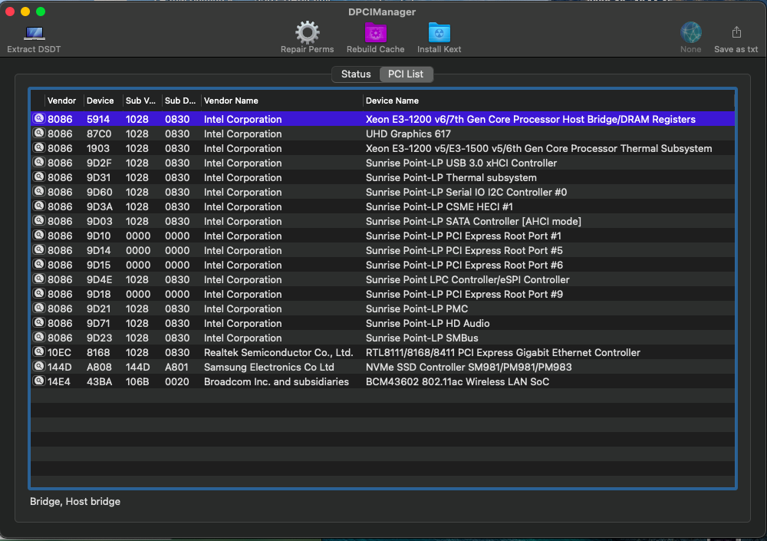Image resolution: width=767 pixels, height=541 pixels.
Task: Select Sunrise Point-LP USB 3.0 xHCI Controller
Action: click(x=461, y=163)
